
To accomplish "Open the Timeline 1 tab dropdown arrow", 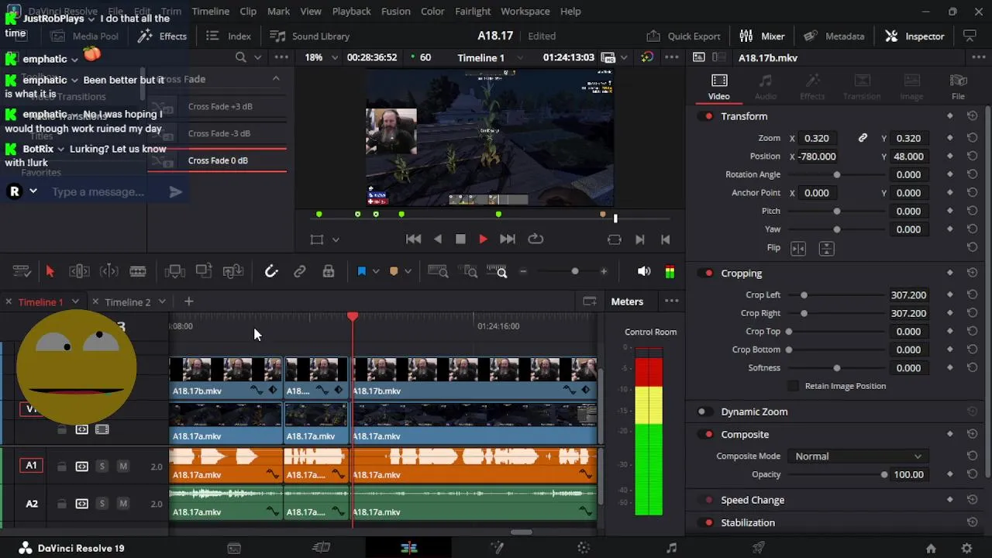I will (75, 302).
